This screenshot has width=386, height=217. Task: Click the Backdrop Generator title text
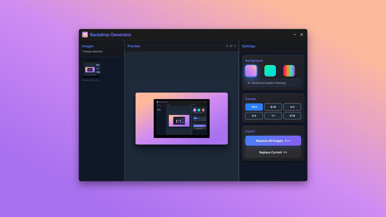coord(111,35)
